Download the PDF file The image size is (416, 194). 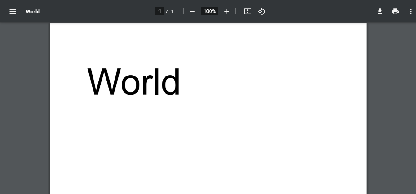coord(380,12)
